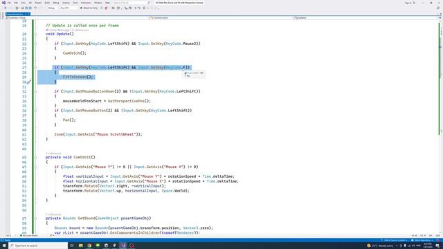Screen dimensions: 443x249
Task: Click the Visual Studio search box
Action: (132, 3)
